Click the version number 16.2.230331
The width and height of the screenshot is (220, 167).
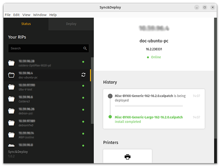(154, 49)
